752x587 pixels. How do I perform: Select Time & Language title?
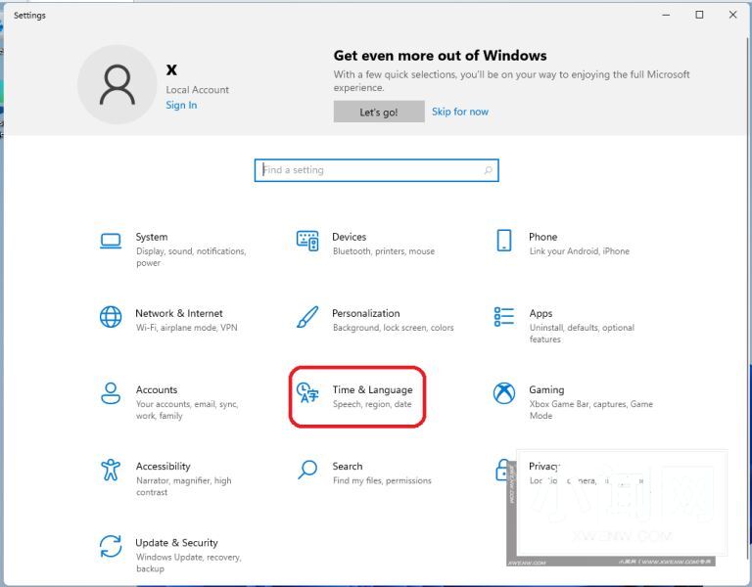[373, 390]
